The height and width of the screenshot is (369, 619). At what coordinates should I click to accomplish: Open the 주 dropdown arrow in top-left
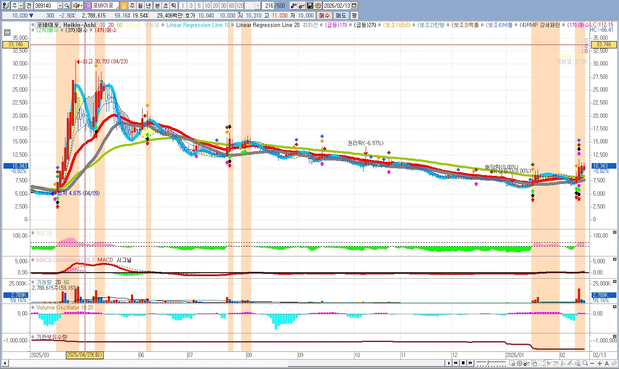(21, 6)
